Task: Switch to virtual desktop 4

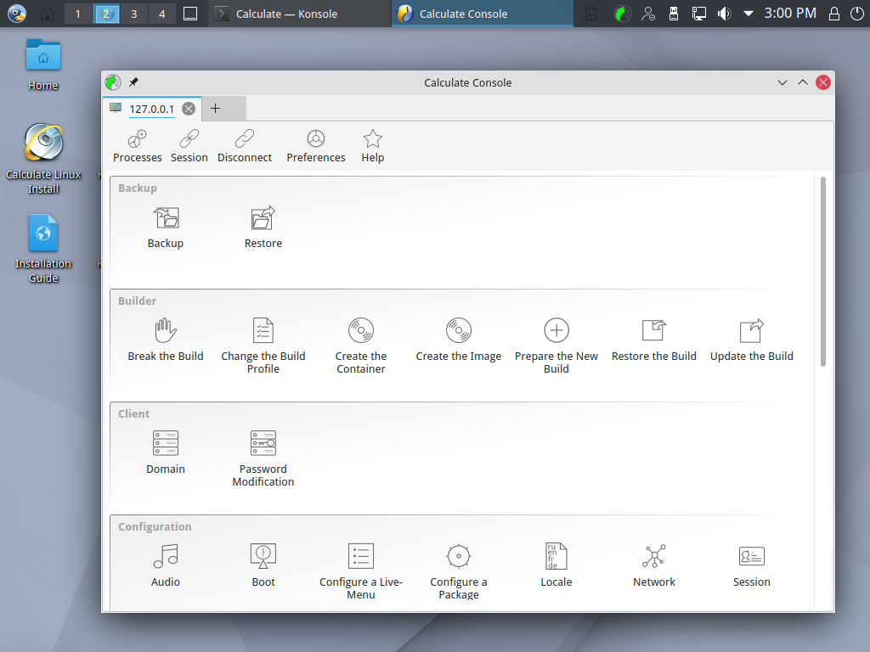Action: [x=162, y=14]
